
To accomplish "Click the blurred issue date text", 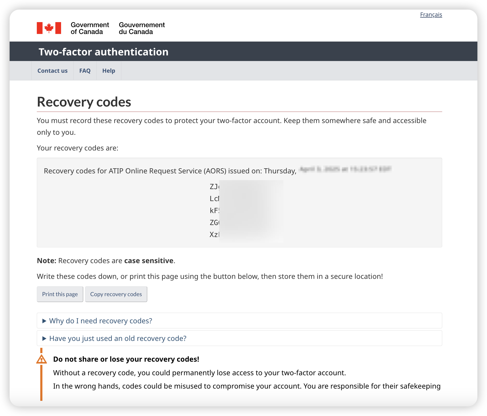I will click(345, 169).
